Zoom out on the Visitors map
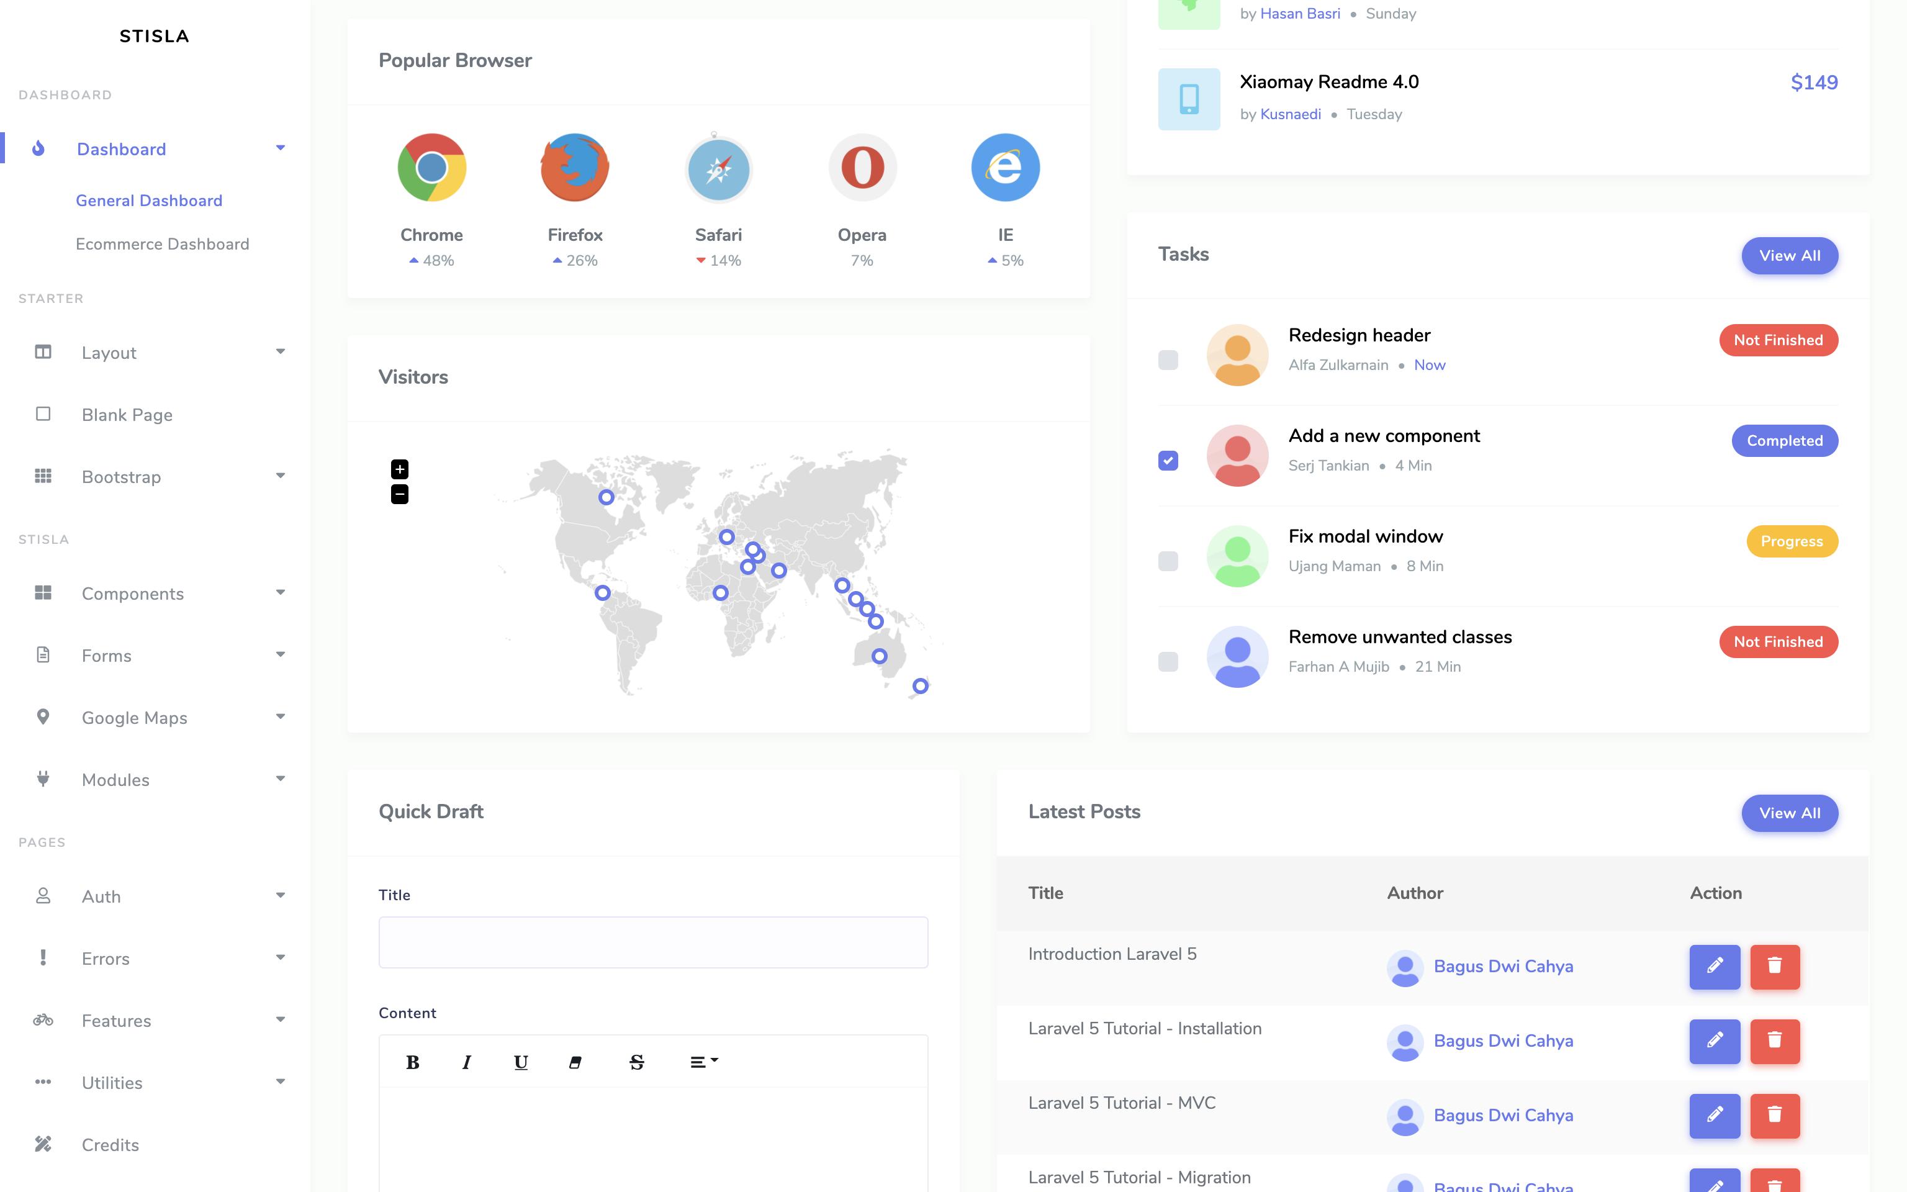The width and height of the screenshot is (1907, 1192). pyautogui.click(x=400, y=494)
